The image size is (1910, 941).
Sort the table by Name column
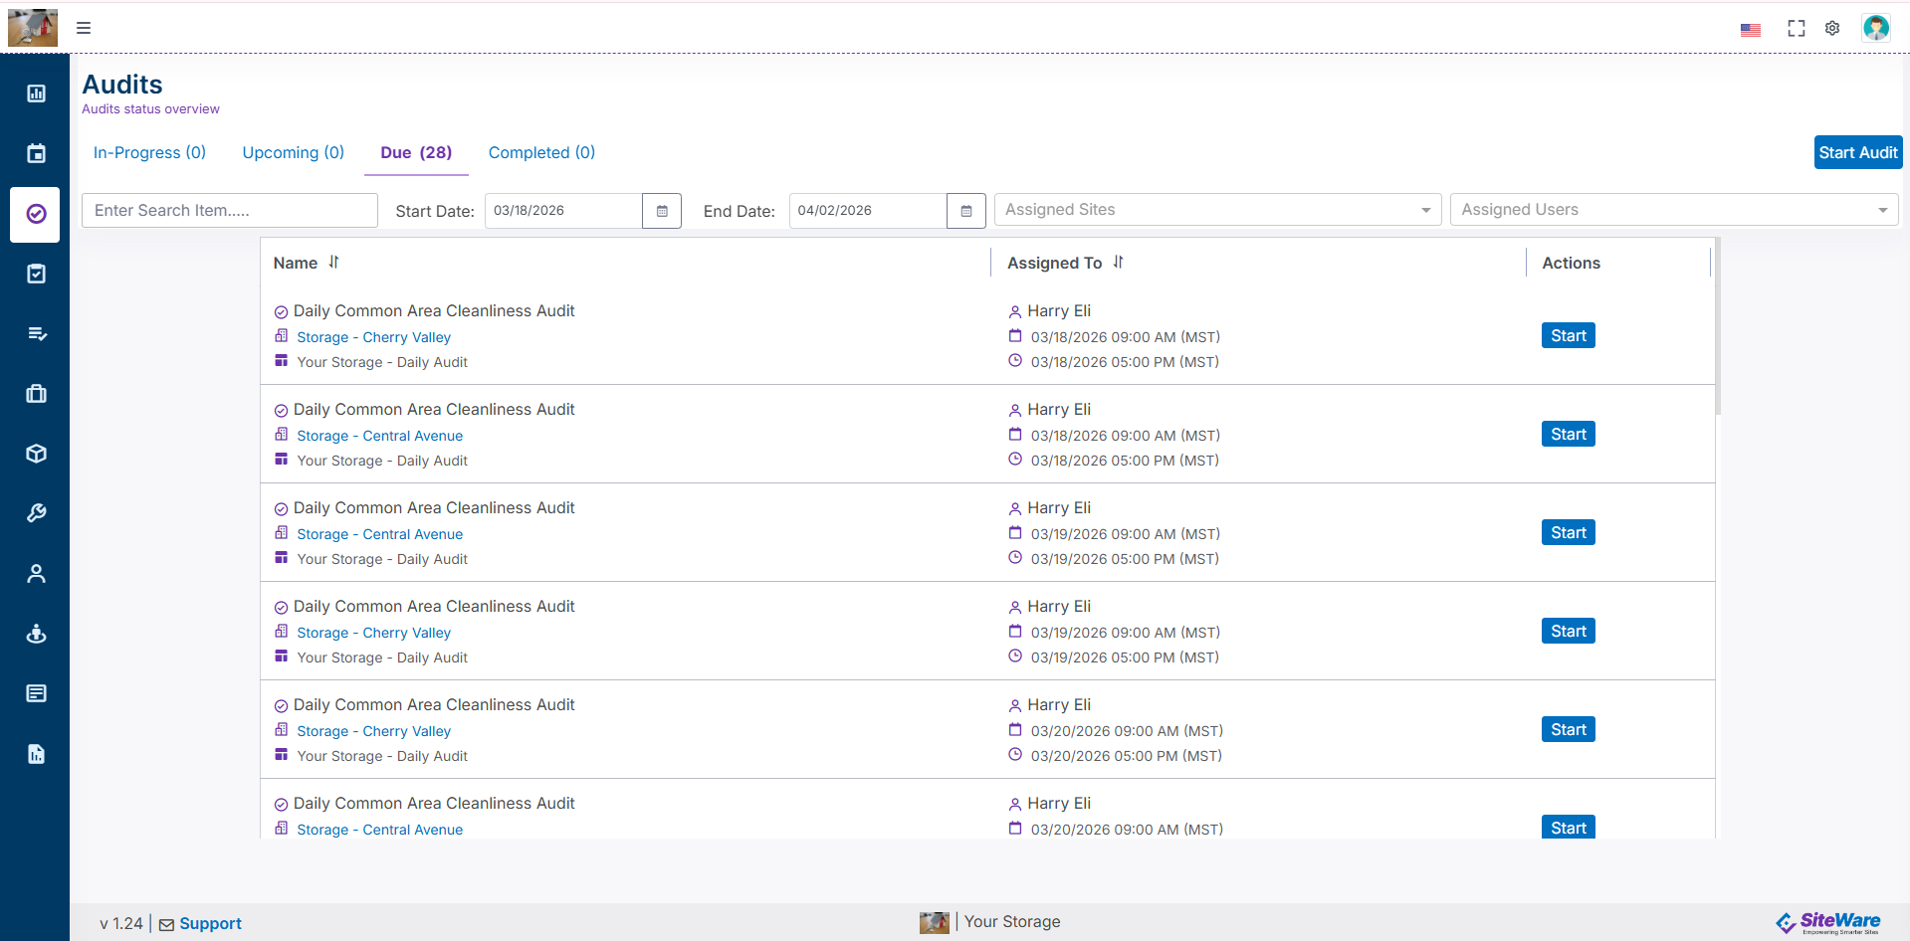tap(334, 263)
